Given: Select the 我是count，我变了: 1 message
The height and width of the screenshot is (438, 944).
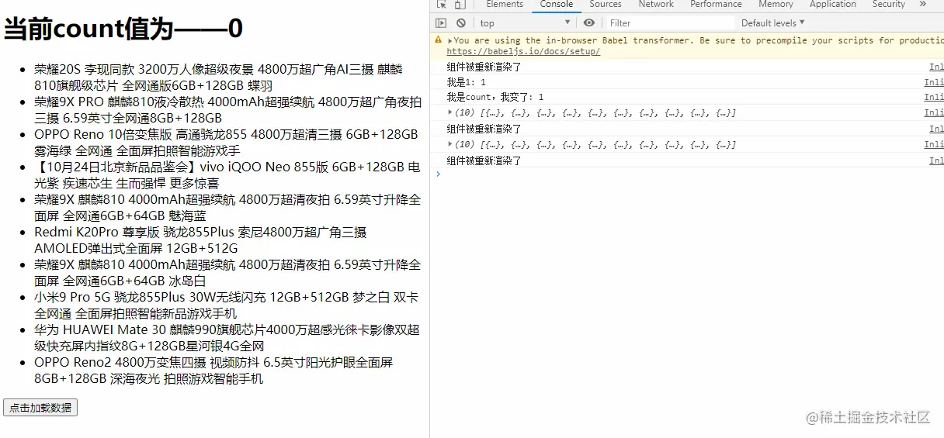Looking at the screenshot, I should [495, 98].
